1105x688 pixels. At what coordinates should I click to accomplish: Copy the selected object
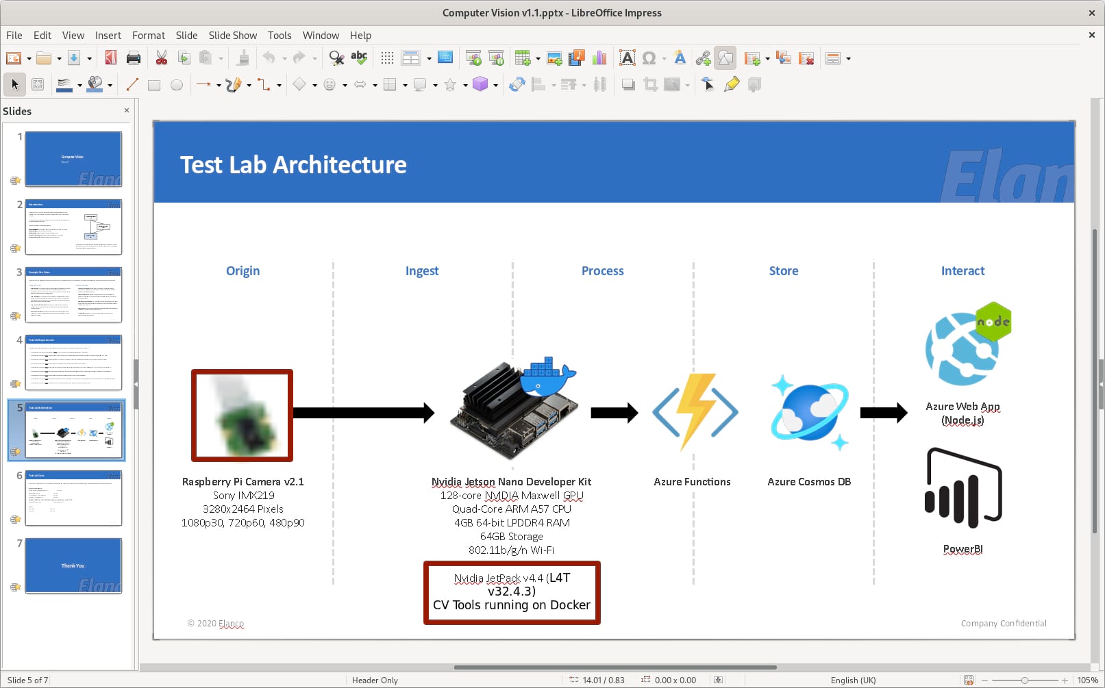click(184, 58)
